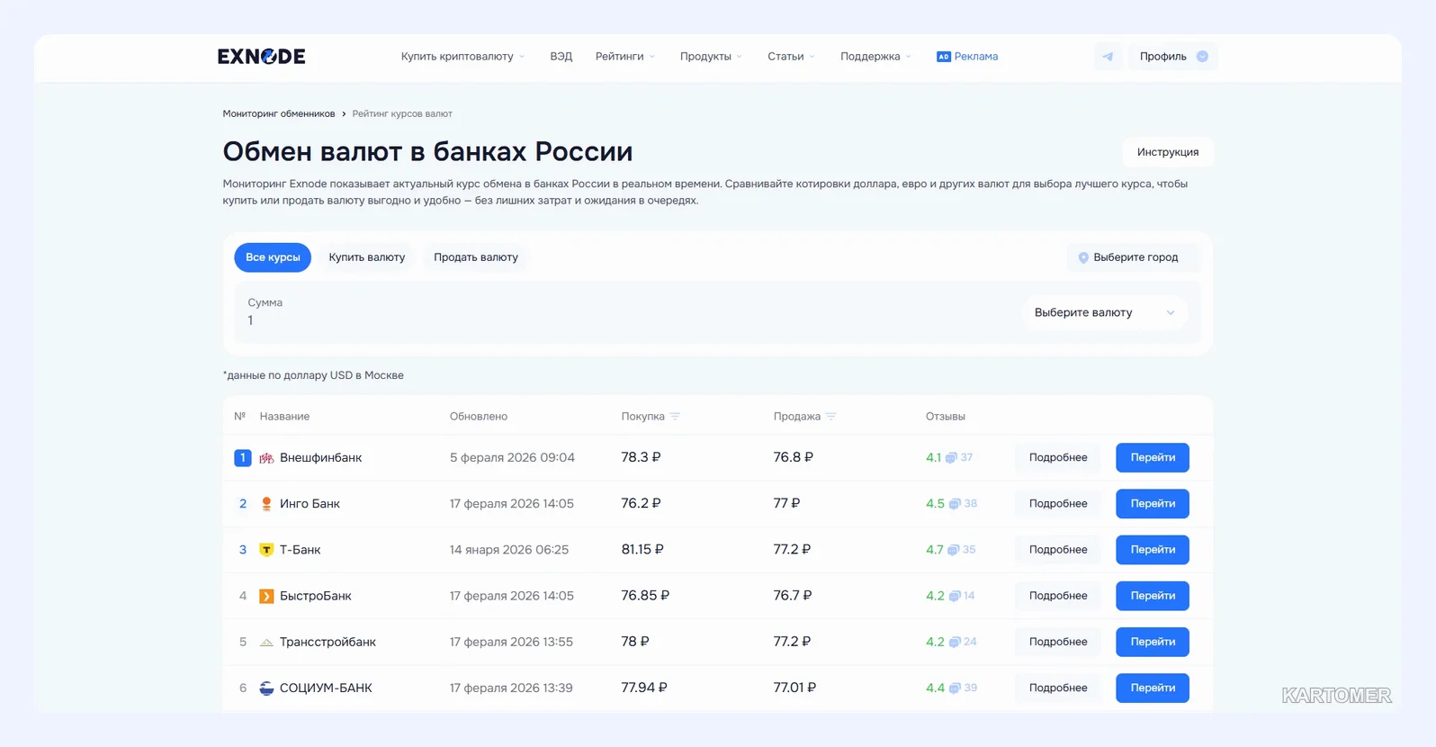Click the Т-Банк yellow shield logo
This screenshot has height=747, width=1436.
266,550
